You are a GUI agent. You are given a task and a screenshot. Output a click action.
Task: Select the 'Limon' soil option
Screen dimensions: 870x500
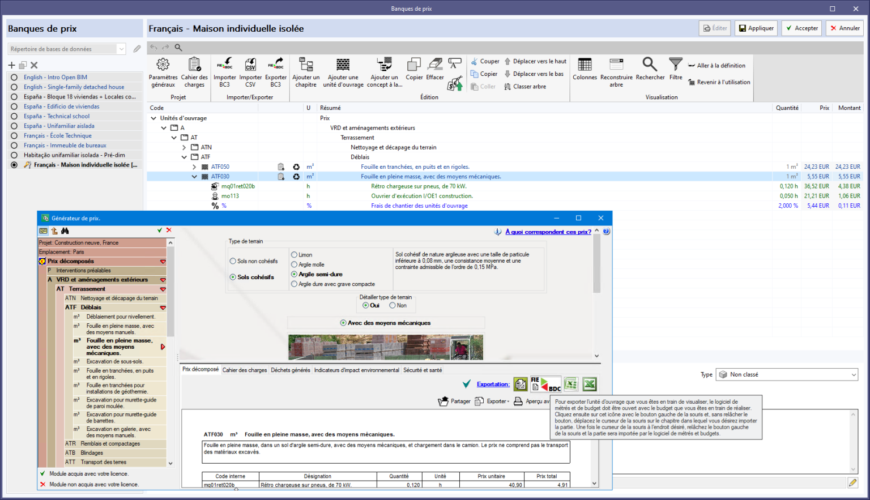294,255
